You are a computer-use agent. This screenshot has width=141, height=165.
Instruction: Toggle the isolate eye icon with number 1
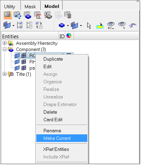pos(122,25)
